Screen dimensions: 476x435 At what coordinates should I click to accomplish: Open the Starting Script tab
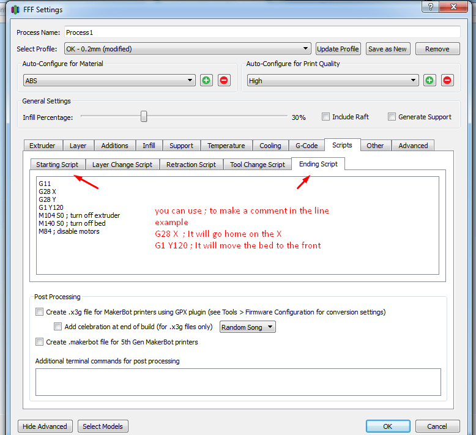(x=57, y=165)
